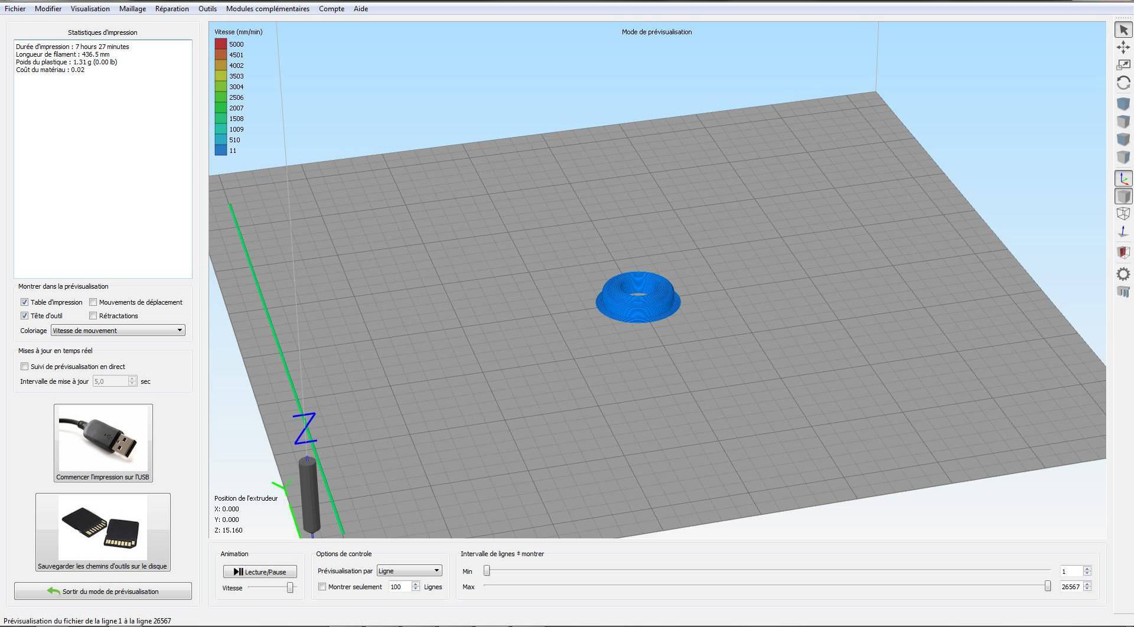Open the Prévisualisation par dropdown
Screen dimensions: 1134x627
[409, 571]
